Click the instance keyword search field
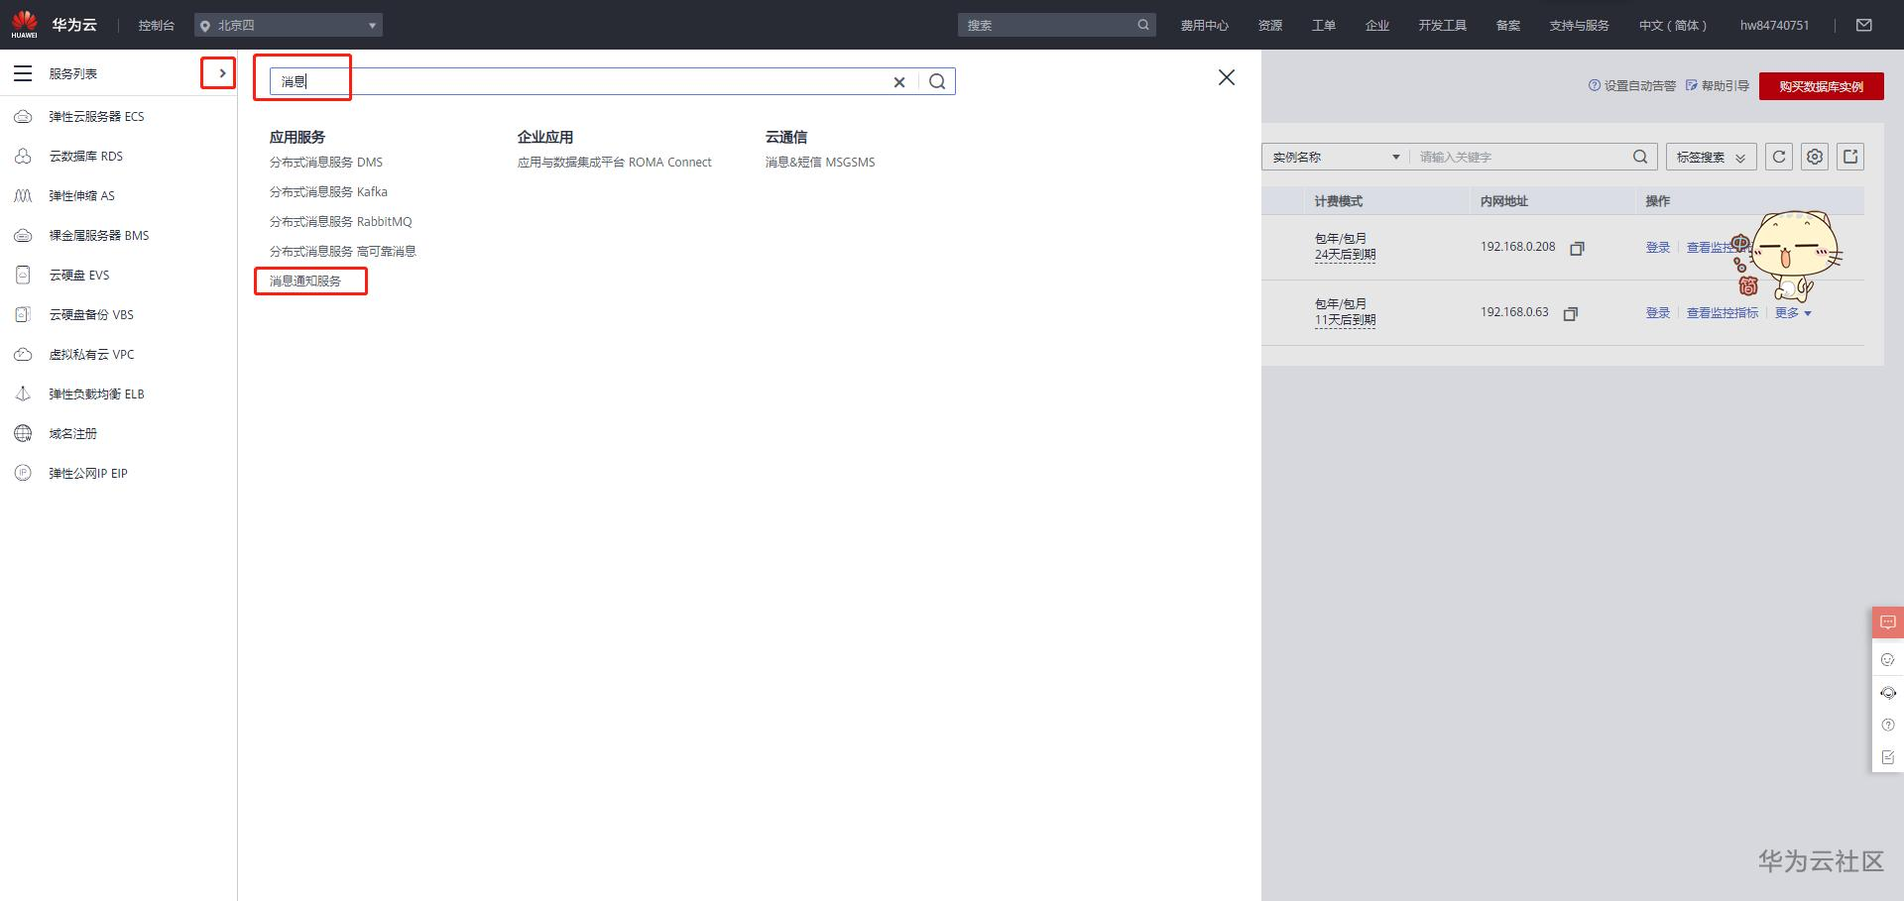The height and width of the screenshot is (901, 1904). [1521, 157]
